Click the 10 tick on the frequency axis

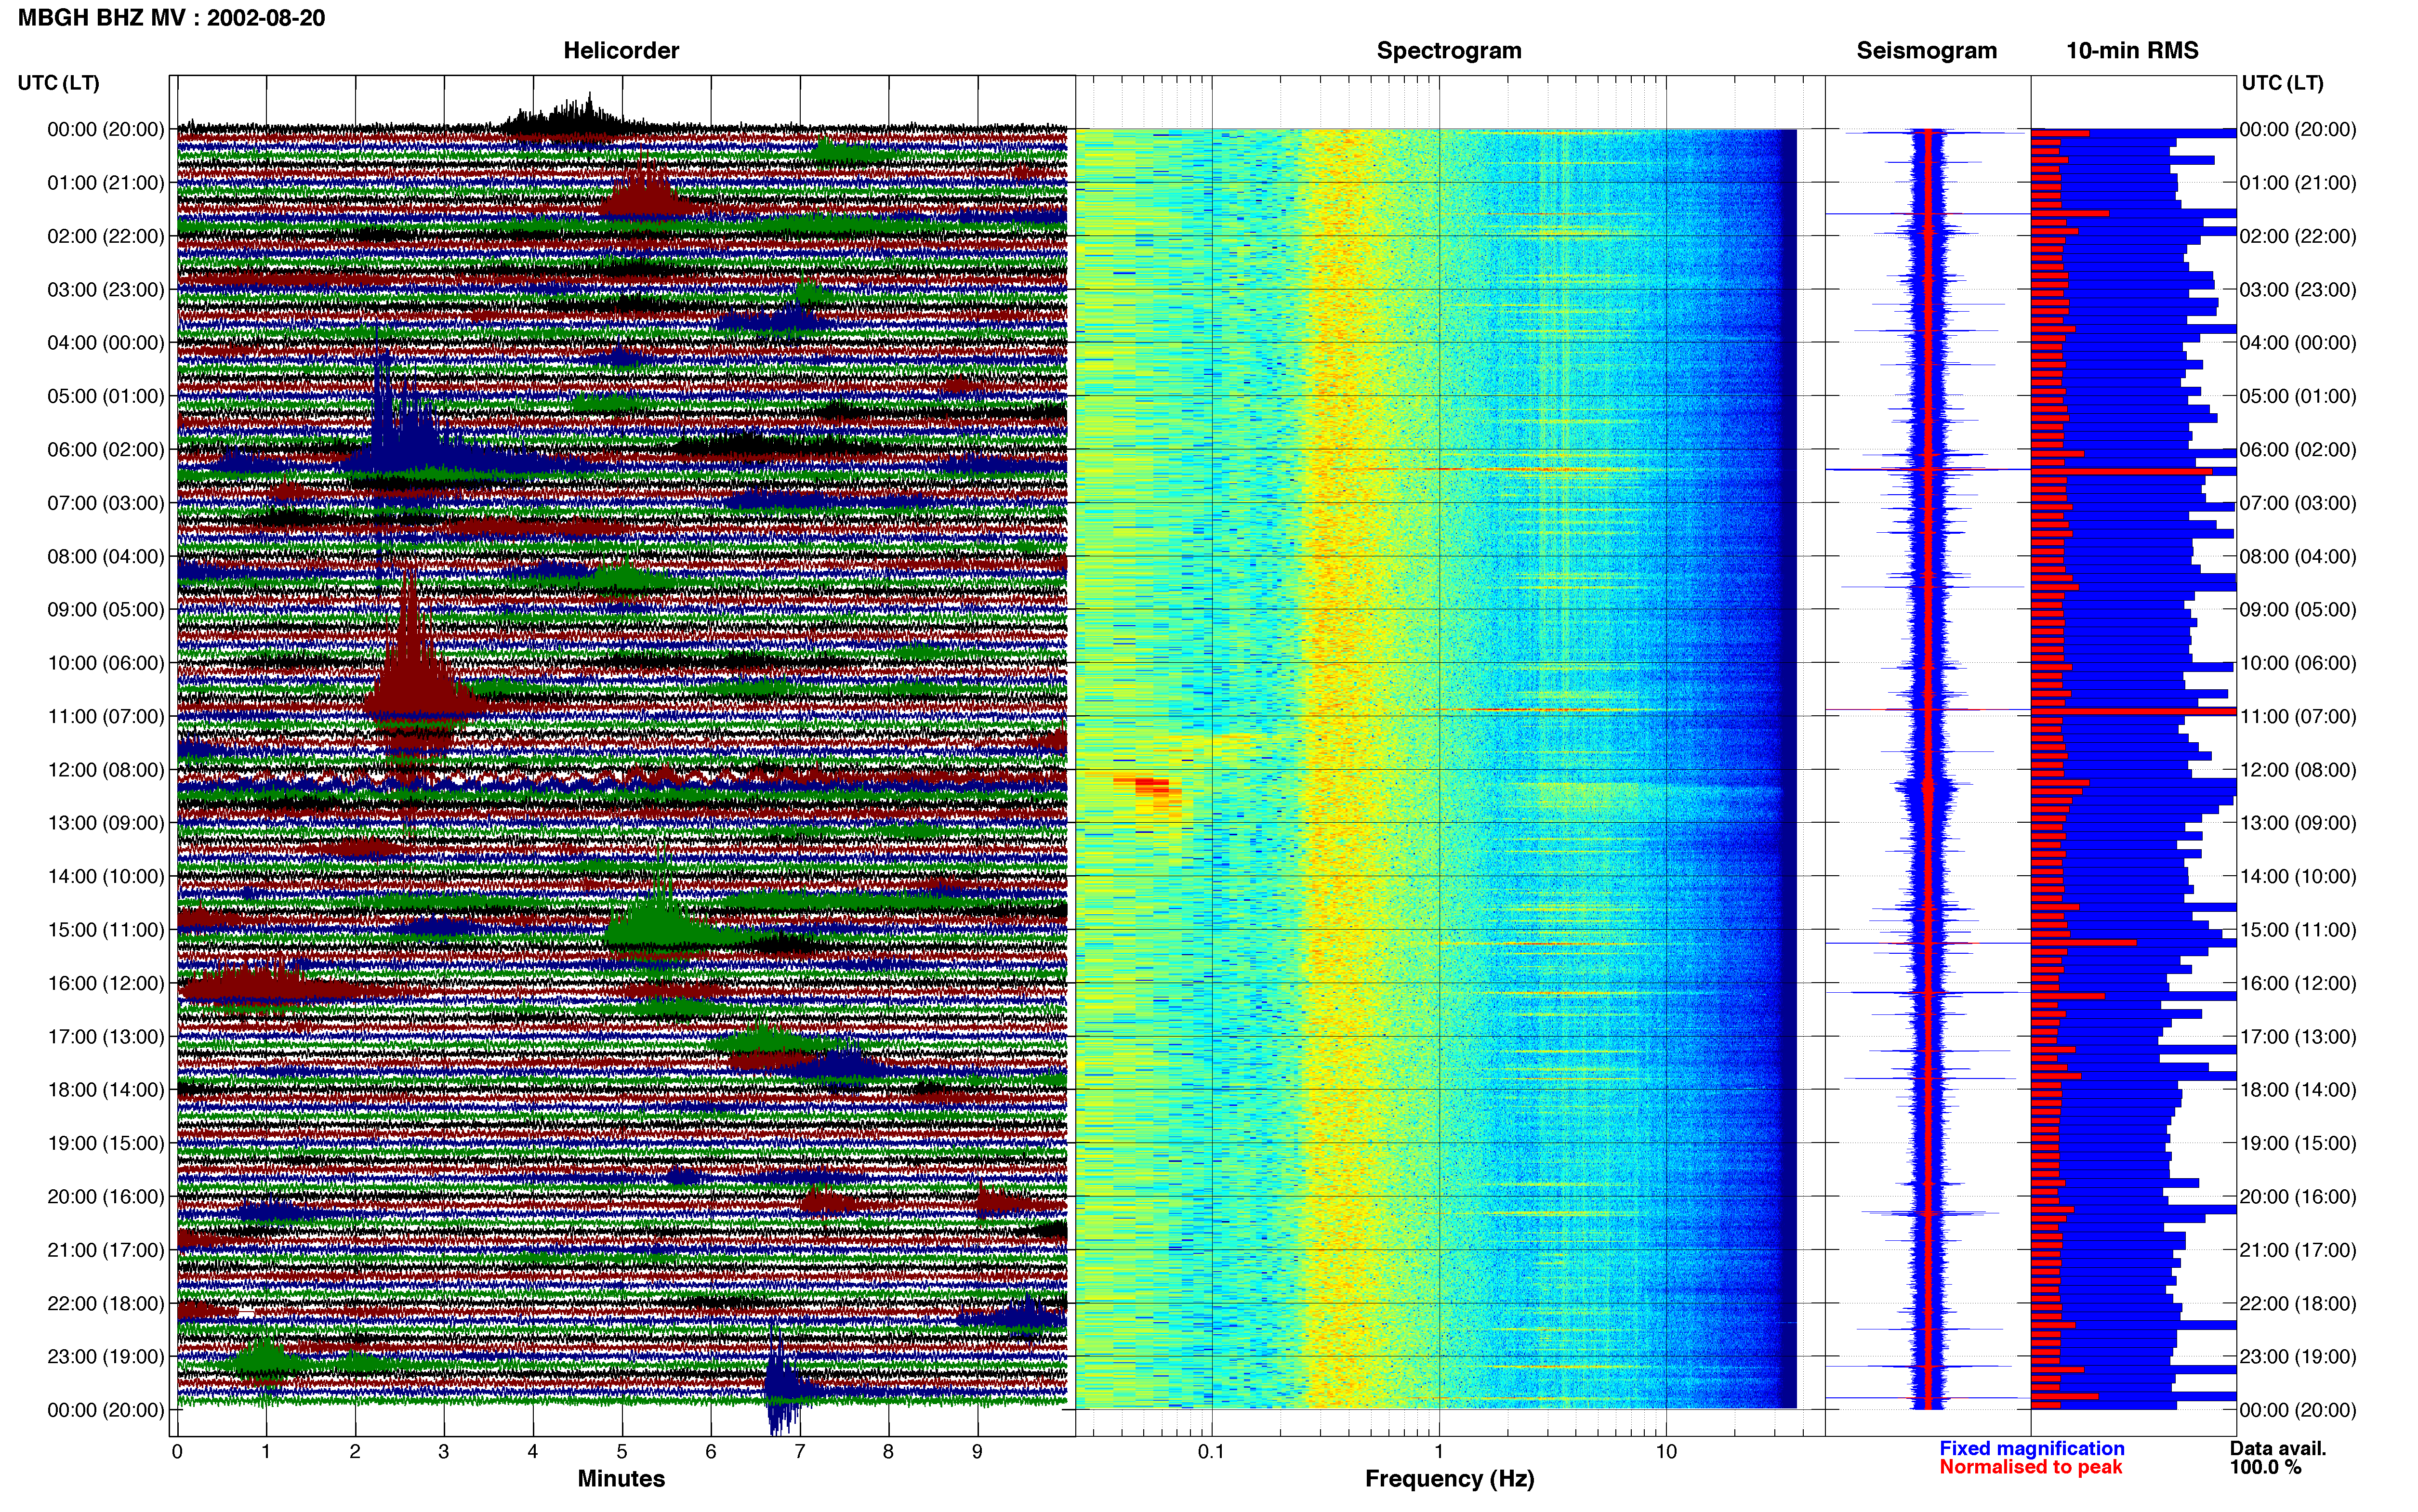tap(1666, 1452)
